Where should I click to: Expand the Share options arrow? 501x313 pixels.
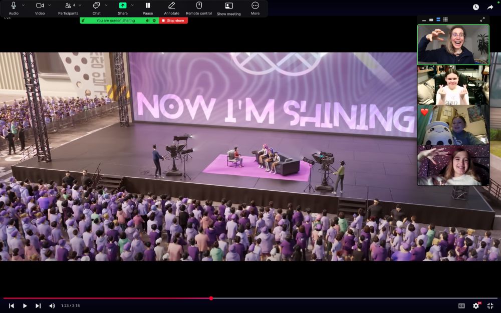(132, 6)
